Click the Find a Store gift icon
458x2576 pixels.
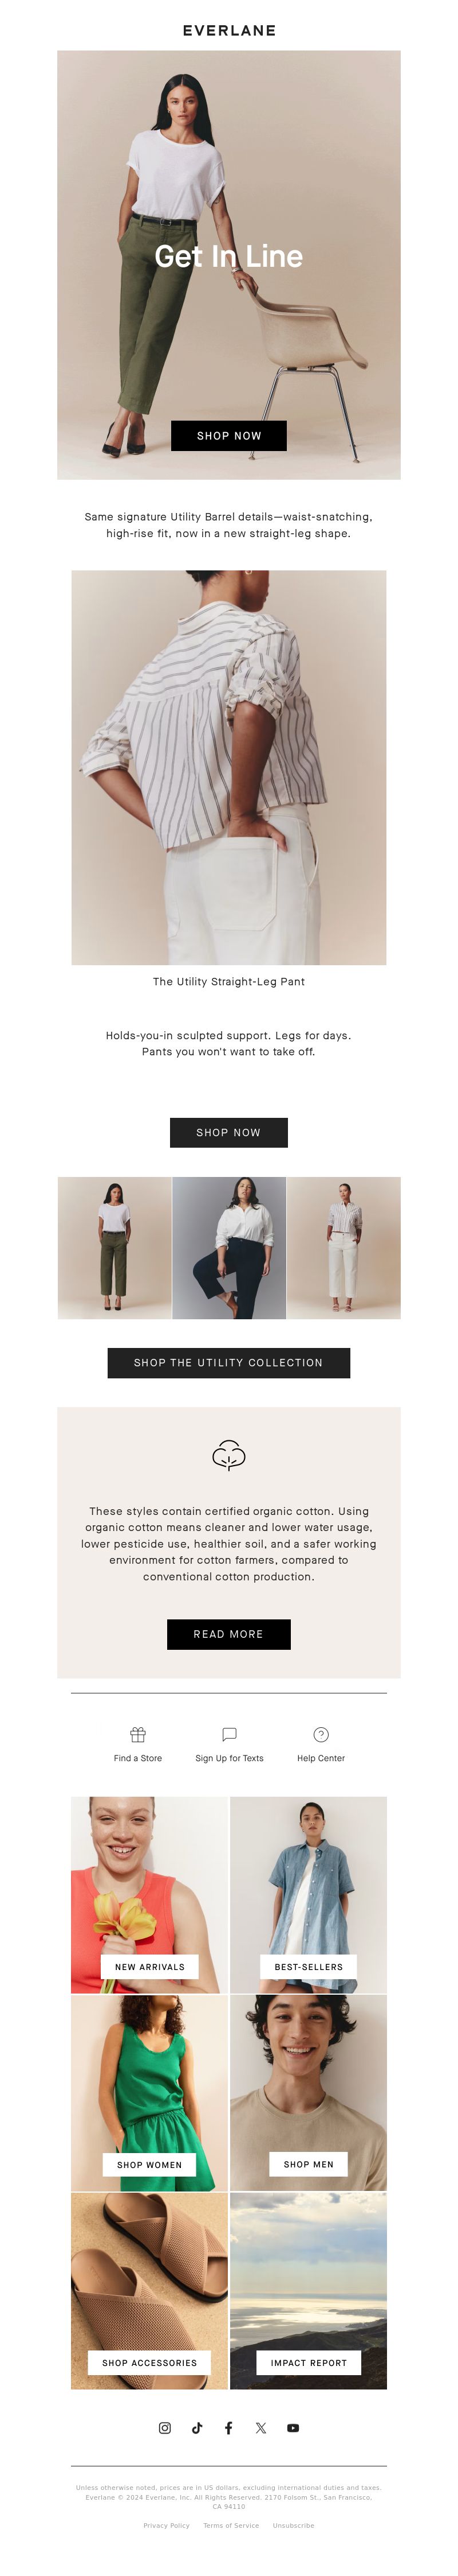[138, 1734]
